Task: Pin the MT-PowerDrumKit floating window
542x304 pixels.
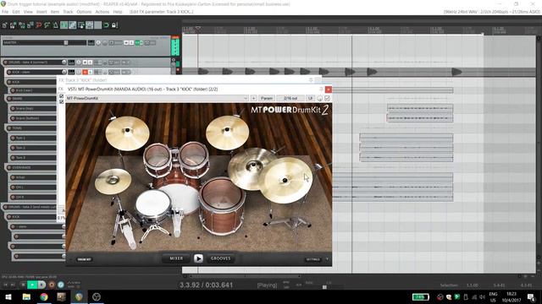Action: [321, 90]
